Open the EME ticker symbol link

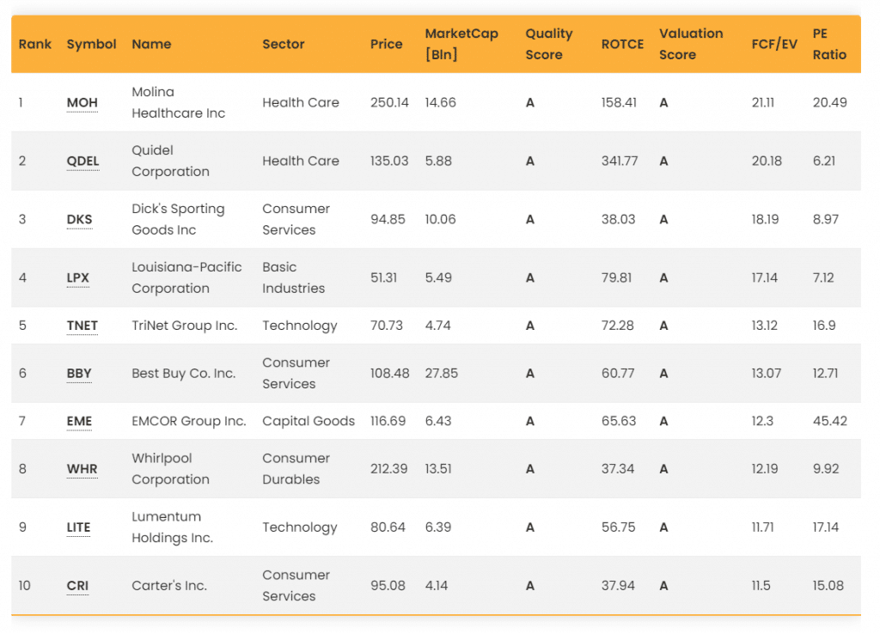79,421
